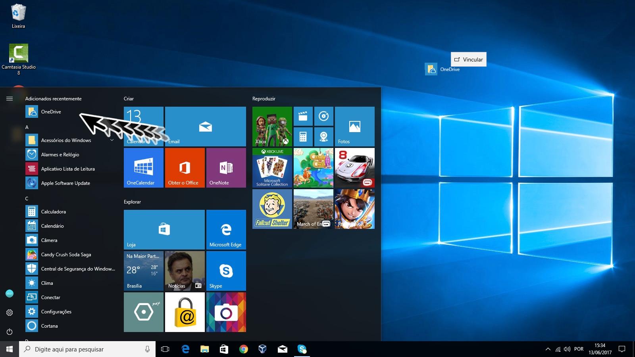Viewport: 635px width, 357px height.
Task: Open the Loja store tile
Action: [x=164, y=230]
